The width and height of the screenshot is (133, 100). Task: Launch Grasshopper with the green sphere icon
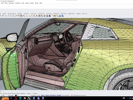pyautogui.click(x=60, y=16)
